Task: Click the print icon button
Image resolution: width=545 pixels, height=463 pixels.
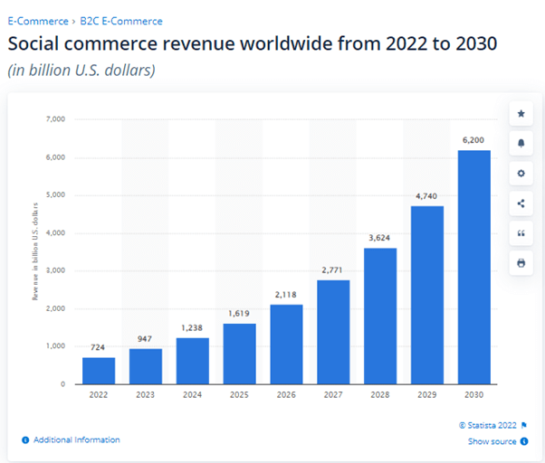Action: pyautogui.click(x=521, y=263)
